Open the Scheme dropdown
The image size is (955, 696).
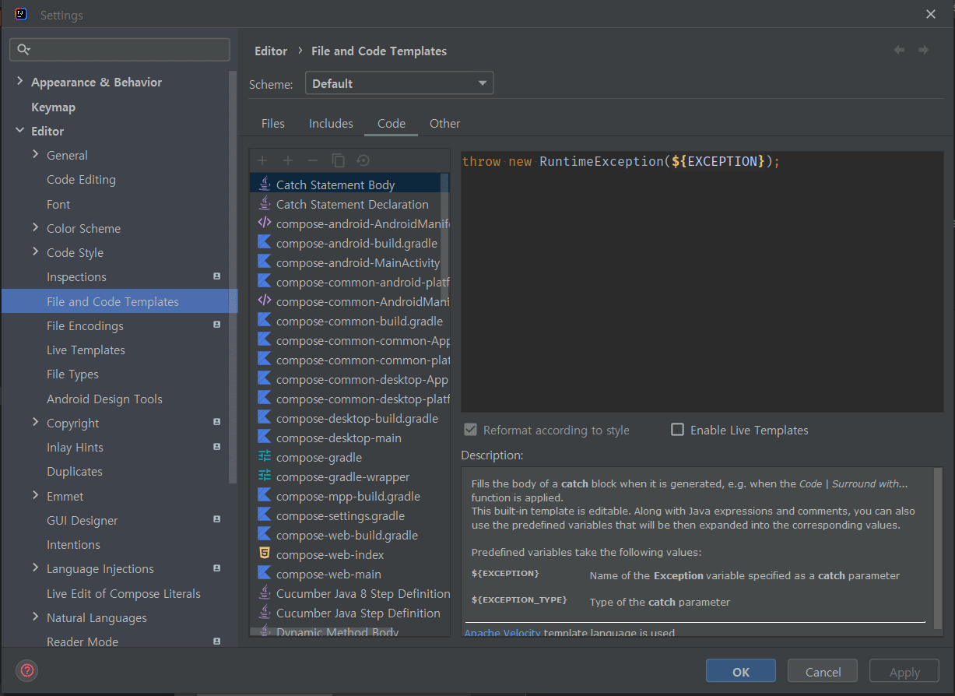399,83
